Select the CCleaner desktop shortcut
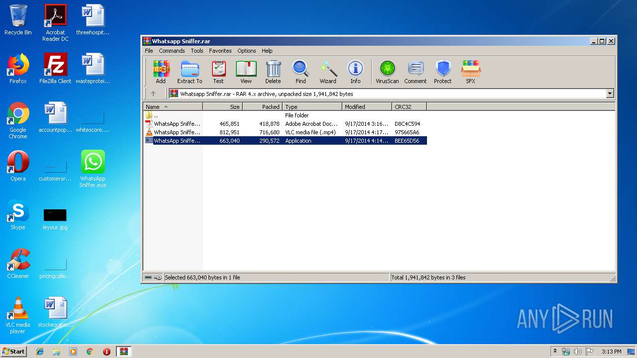The width and height of the screenshot is (637, 358). pyautogui.click(x=18, y=264)
